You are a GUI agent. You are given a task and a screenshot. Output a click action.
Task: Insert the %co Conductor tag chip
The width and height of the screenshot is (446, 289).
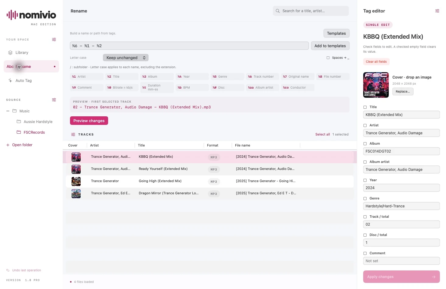pyautogui.click(x=298, y=88)
